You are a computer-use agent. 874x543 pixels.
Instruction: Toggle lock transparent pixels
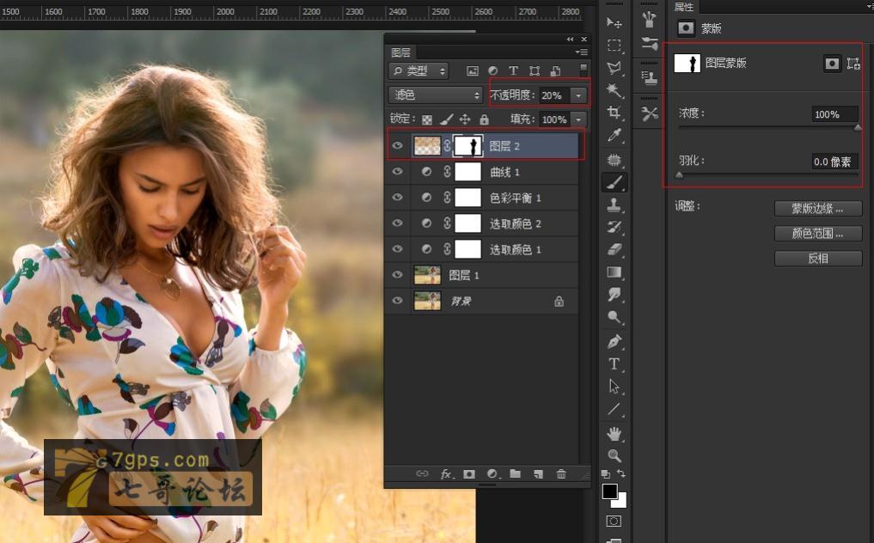pyautogui.click(x=427, y=119)
